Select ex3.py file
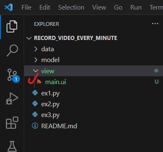Viewport: 163px width, 152px height. pyautogui.click(x=93, y=115)
